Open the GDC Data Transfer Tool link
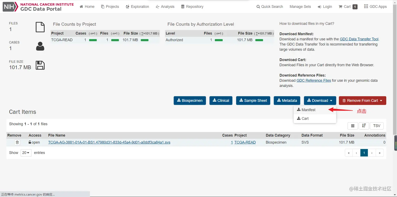This screenshot has width=397, height=197. pyautogui.click(x=359, y=39)
